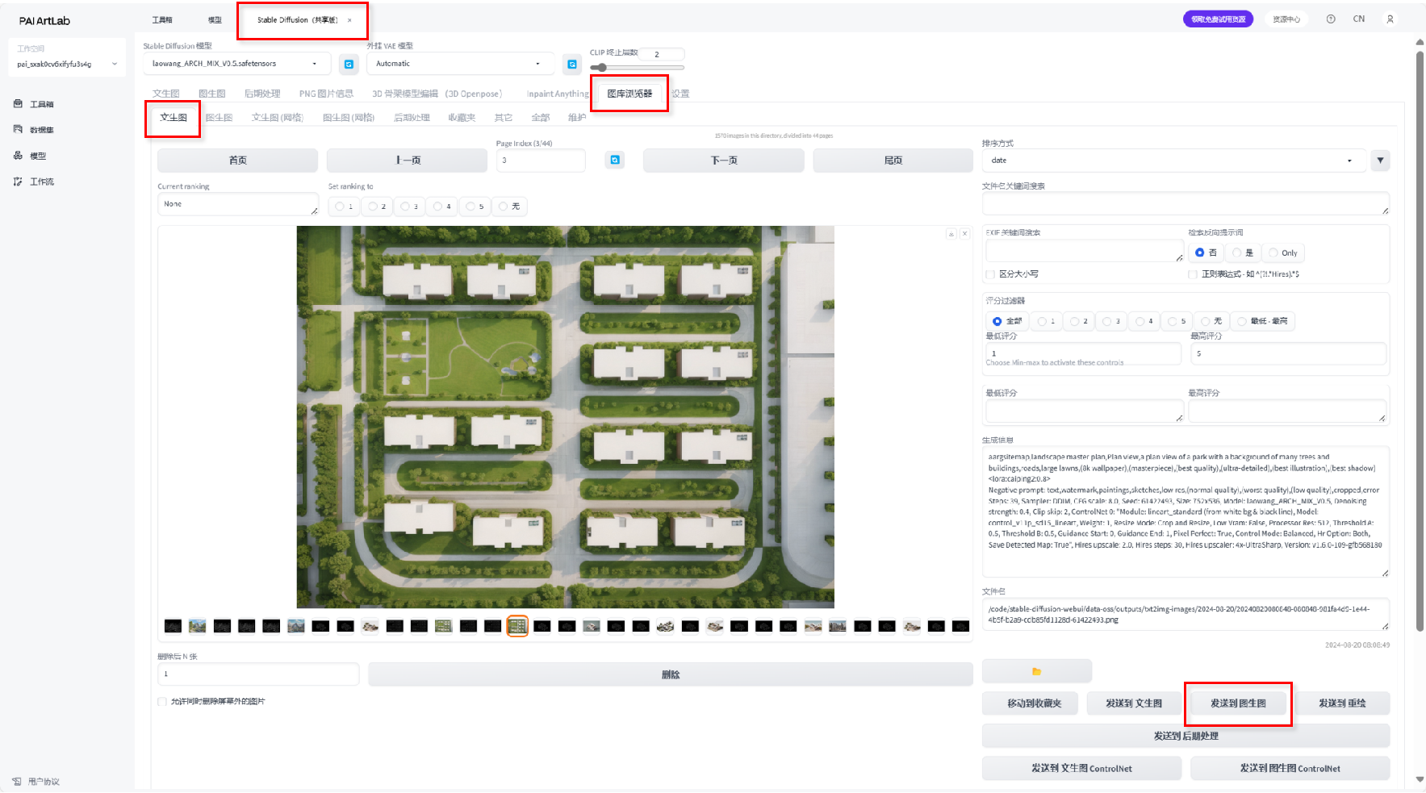Refresh the 外挂 VAE model list

coord(572,64)
